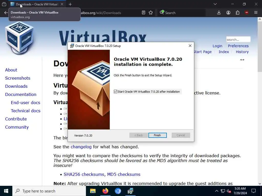The height and width of the screenshot is (196, 262).
Task: Show hidden system tray icons
Action: click(216, 191)
